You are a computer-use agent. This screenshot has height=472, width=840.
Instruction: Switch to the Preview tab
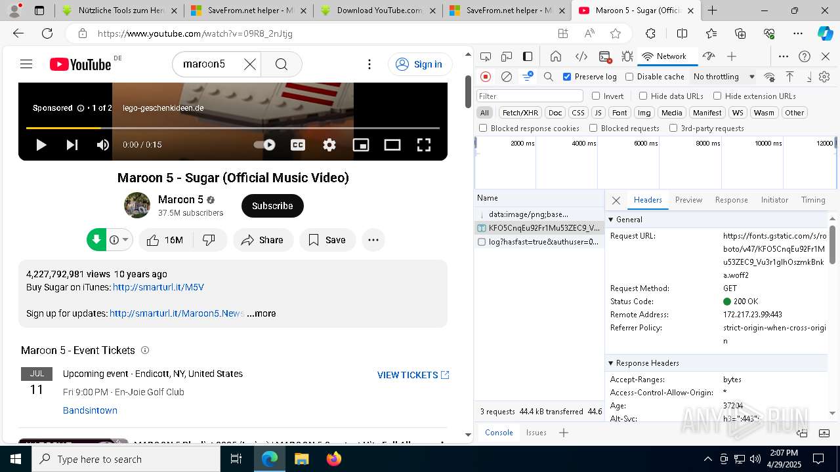[x=688, y=200]
